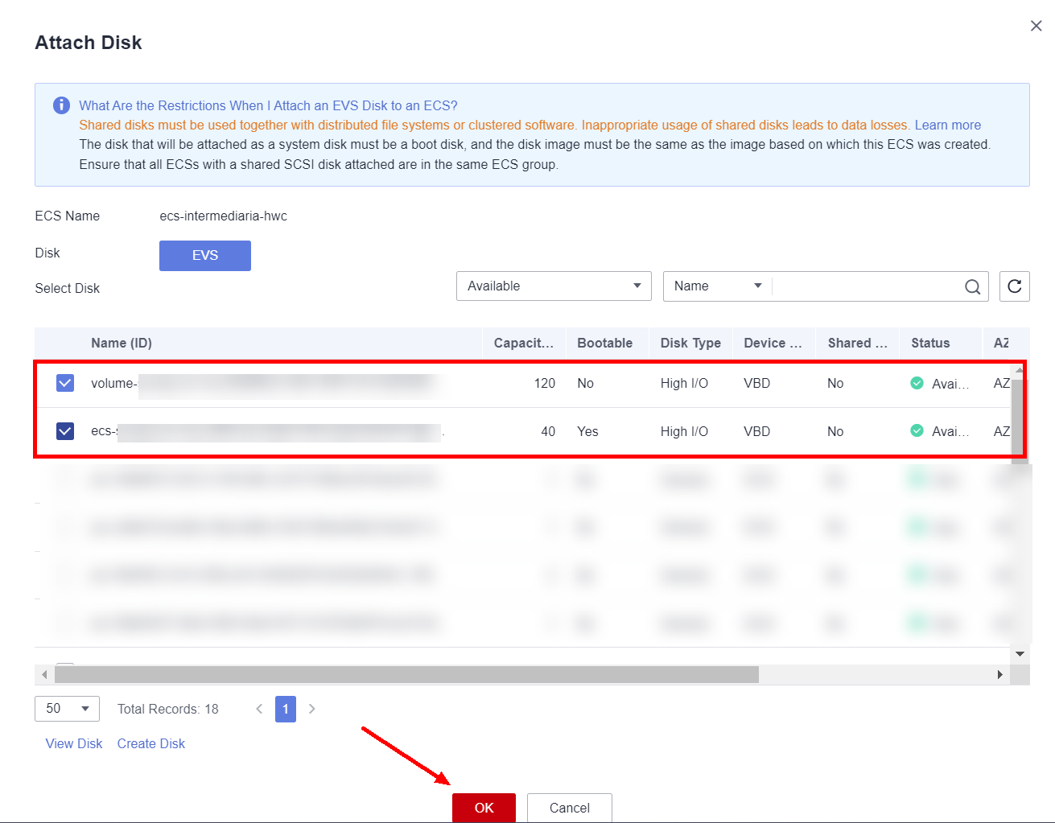
Task: Close the Attach Disk dialog
Action: coord(1036,26)
